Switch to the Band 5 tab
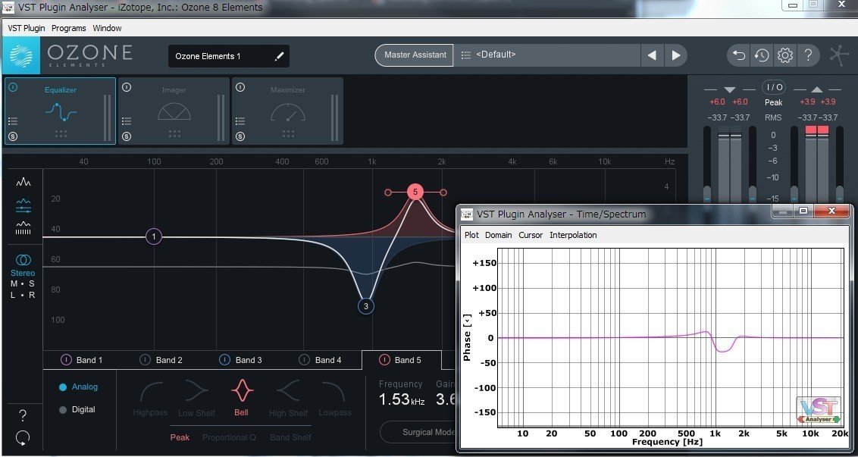The width and height of the screenshot is (858, 457). pyautogui.click(x=401, y=359)
